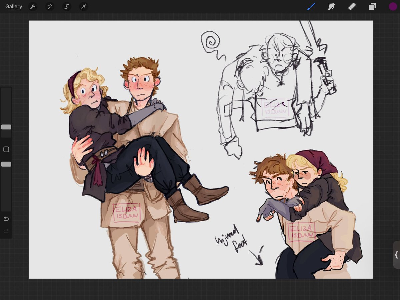Tap the redo arrow in sidebar
Screen dimensions: 400x300
point(6,231)
